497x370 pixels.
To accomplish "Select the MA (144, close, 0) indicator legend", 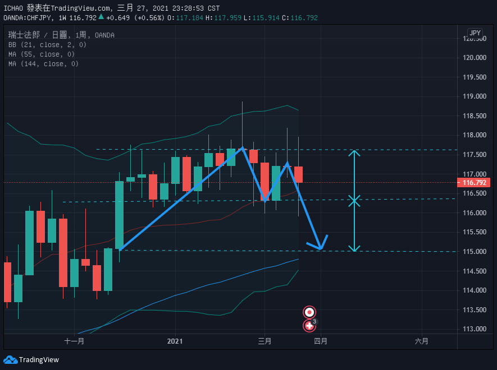I will click(43, 63).
